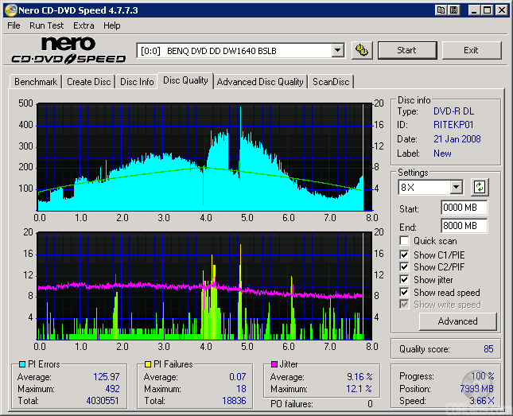513x416 pixels.
Task: Toggle the Show jitter checkbox
Action: click(x=405, y=280)
